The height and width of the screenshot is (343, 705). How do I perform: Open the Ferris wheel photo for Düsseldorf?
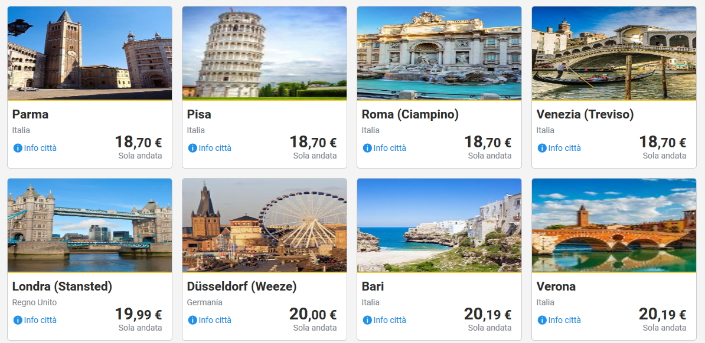(x=265, y=225)
